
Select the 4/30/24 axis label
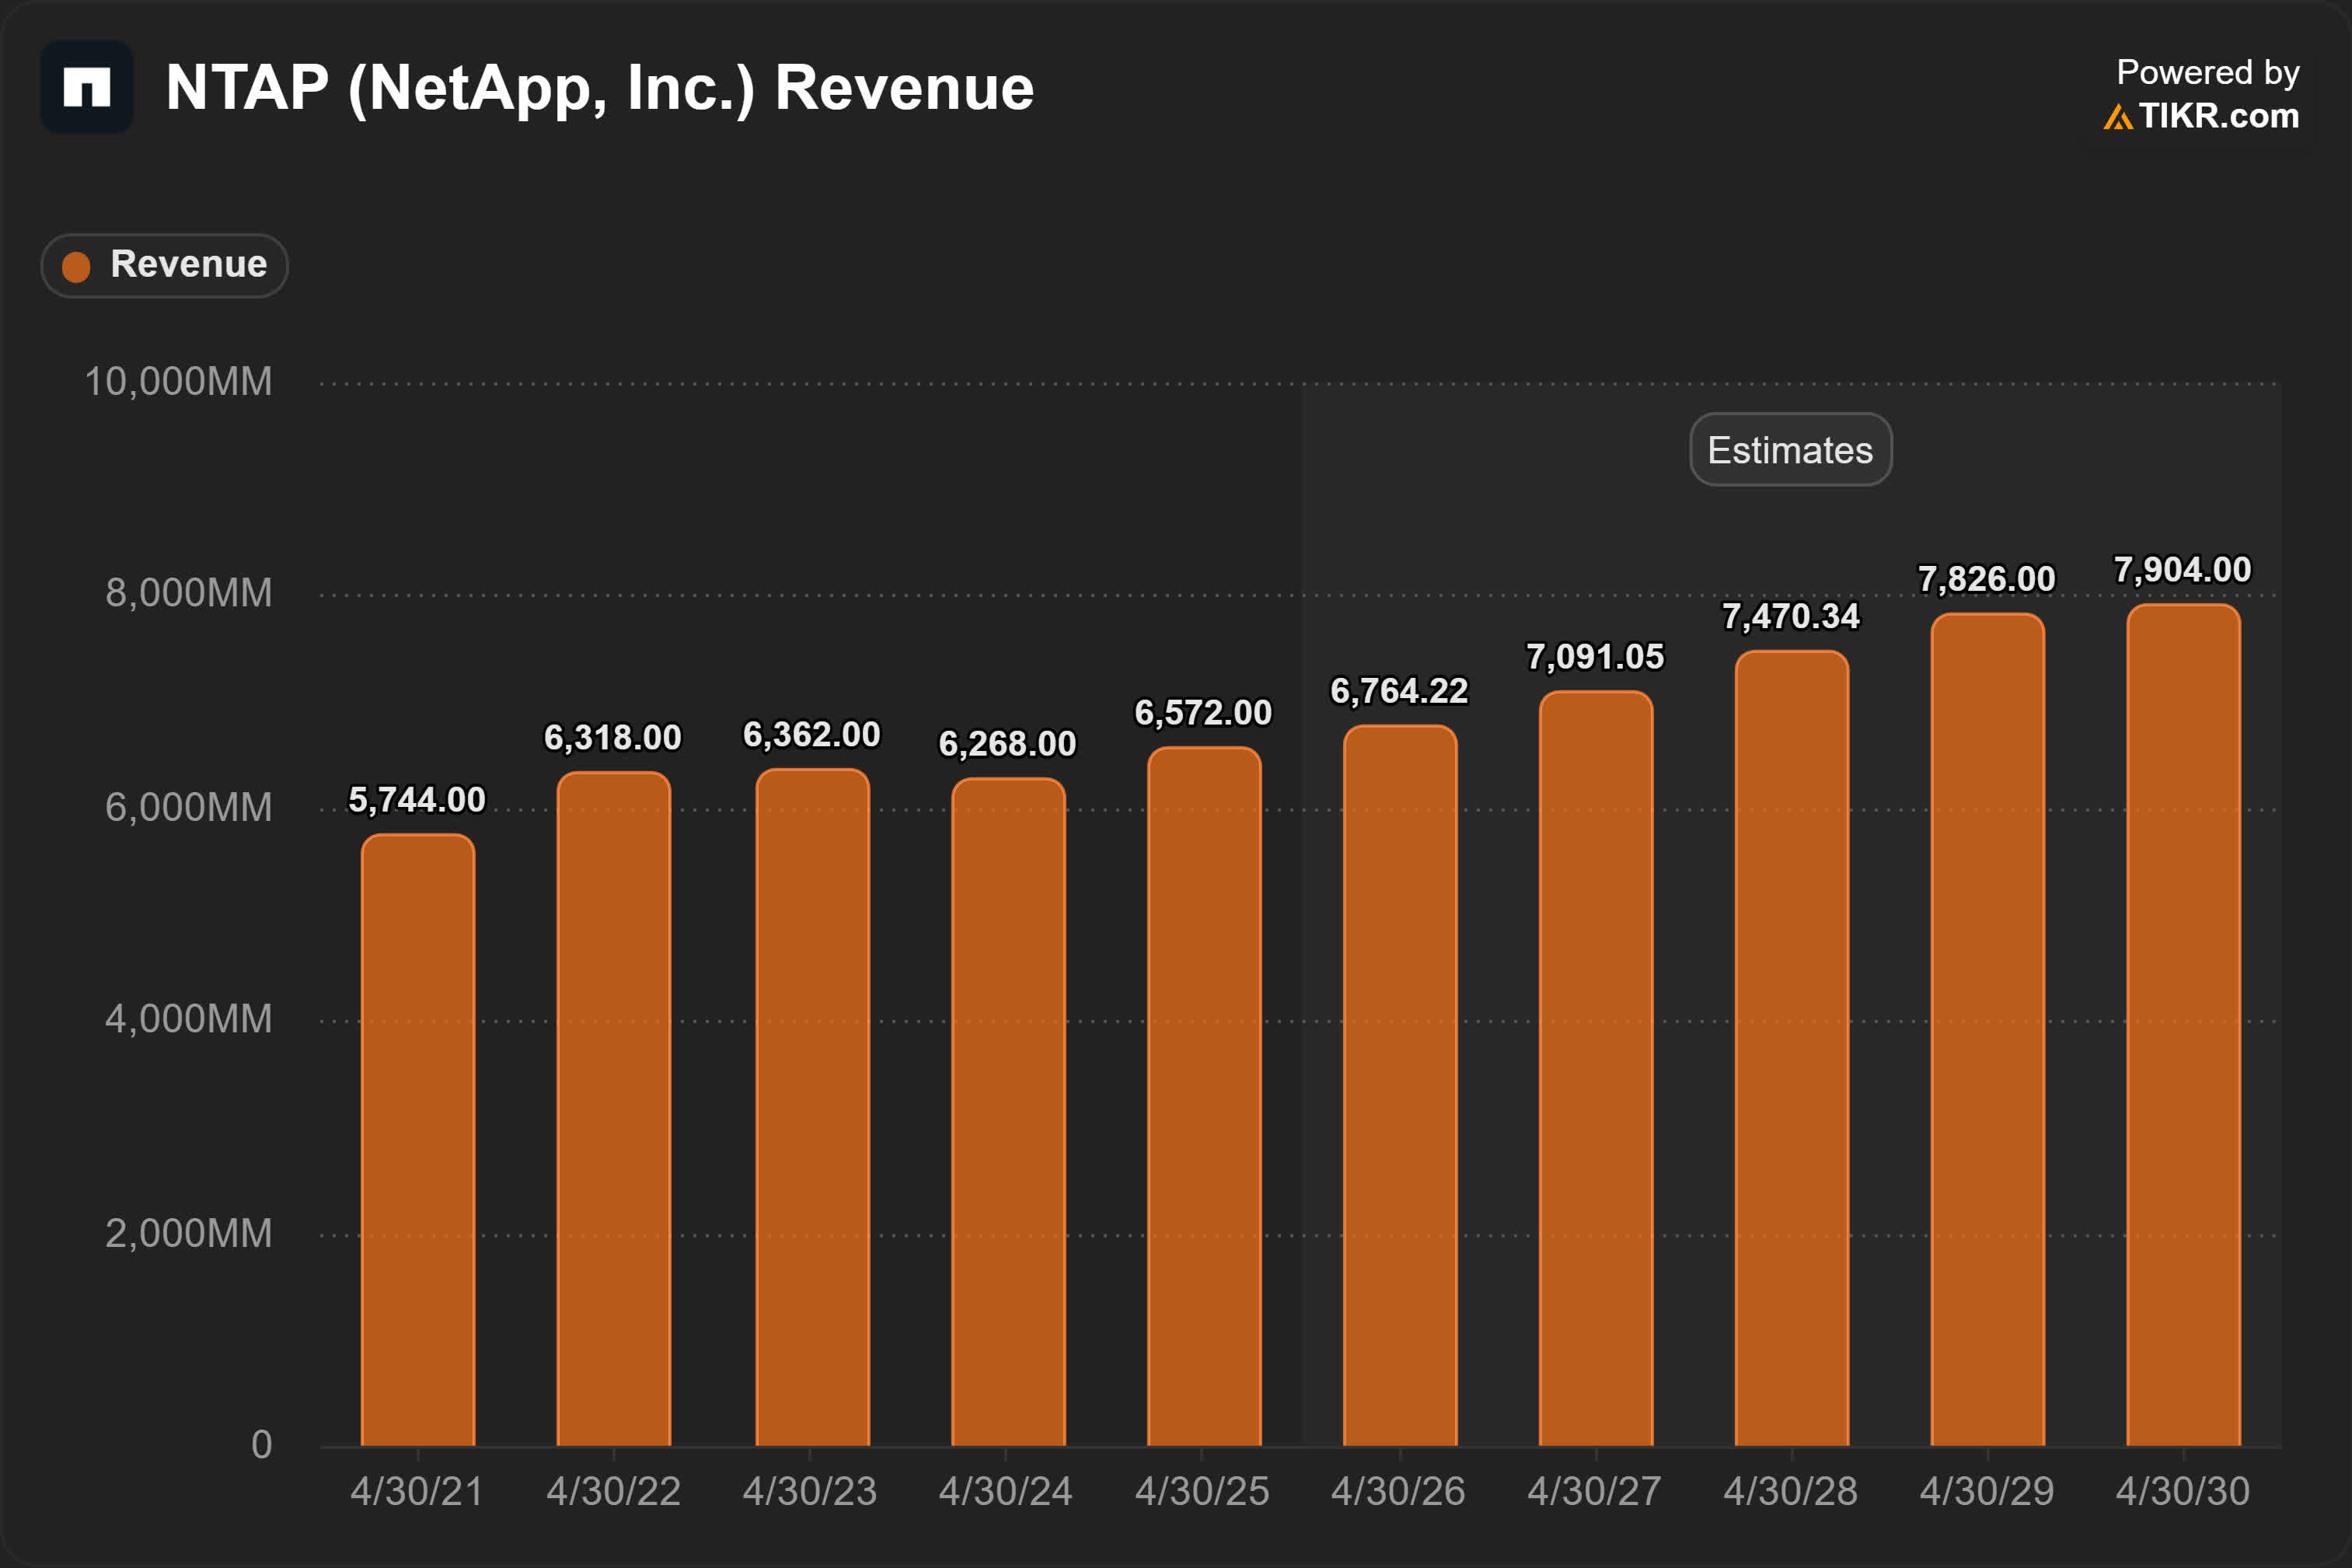click(1007, 1491)
